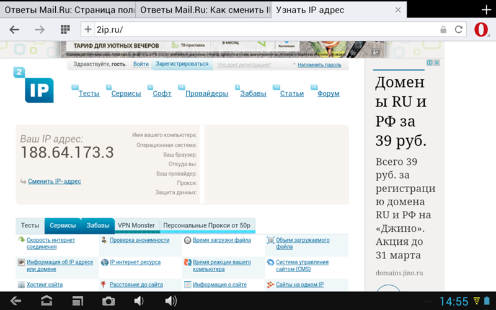Viewport: 496px width, 310px height.
Task: Open 'Система управления сайтом (CMS)' link
Action: tap(302, 266)
